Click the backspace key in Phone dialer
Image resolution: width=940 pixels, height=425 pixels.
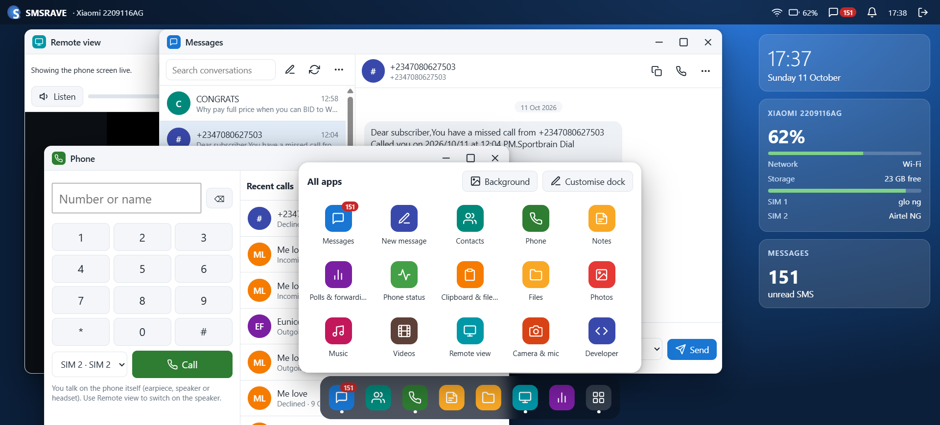[219, 199]
